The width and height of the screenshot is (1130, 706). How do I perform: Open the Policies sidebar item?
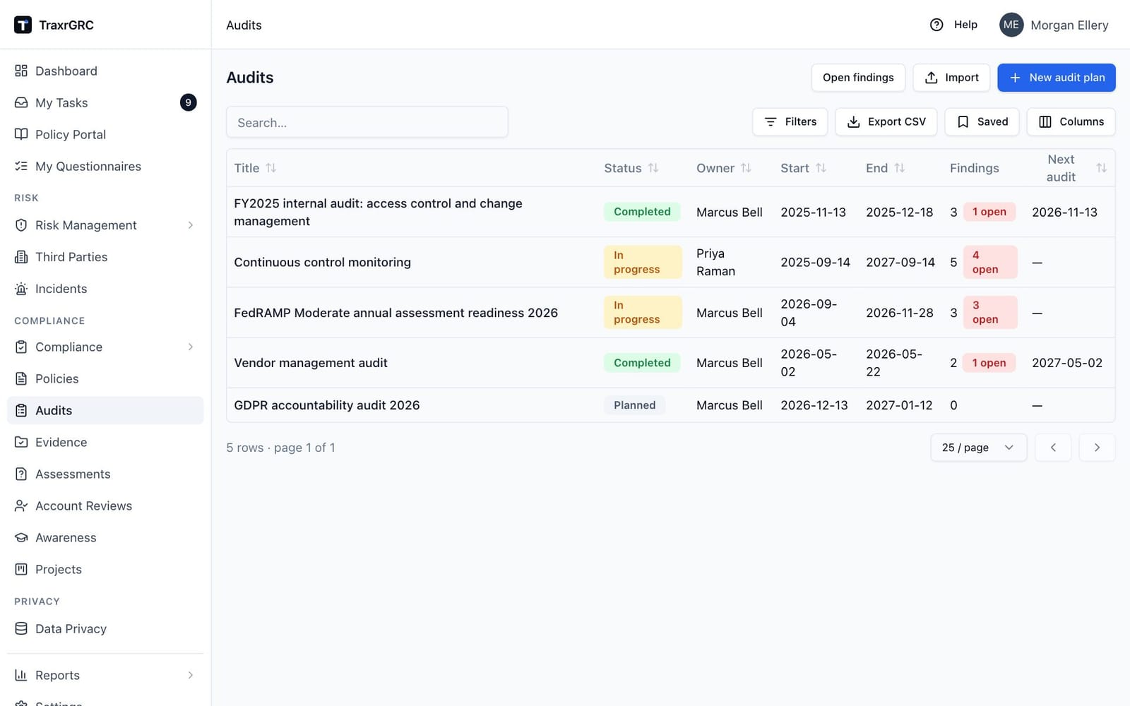105,378
